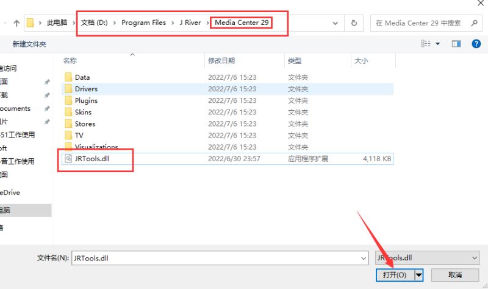The width and height of the screenshot is (488, 289).
Task: Select Media Center 29 breadcrumb segment
Action: pos(242,23)
